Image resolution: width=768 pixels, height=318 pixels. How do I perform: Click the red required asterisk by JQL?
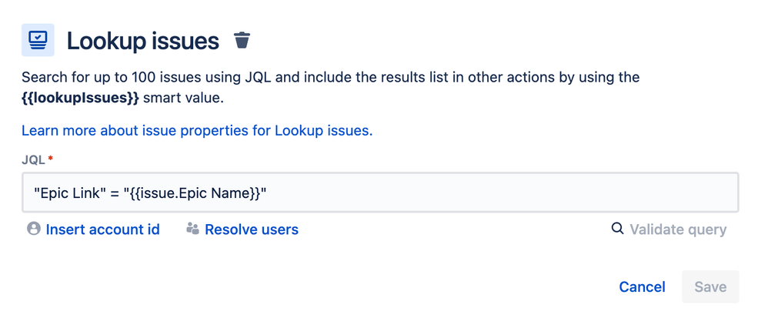tap(51, 159)
